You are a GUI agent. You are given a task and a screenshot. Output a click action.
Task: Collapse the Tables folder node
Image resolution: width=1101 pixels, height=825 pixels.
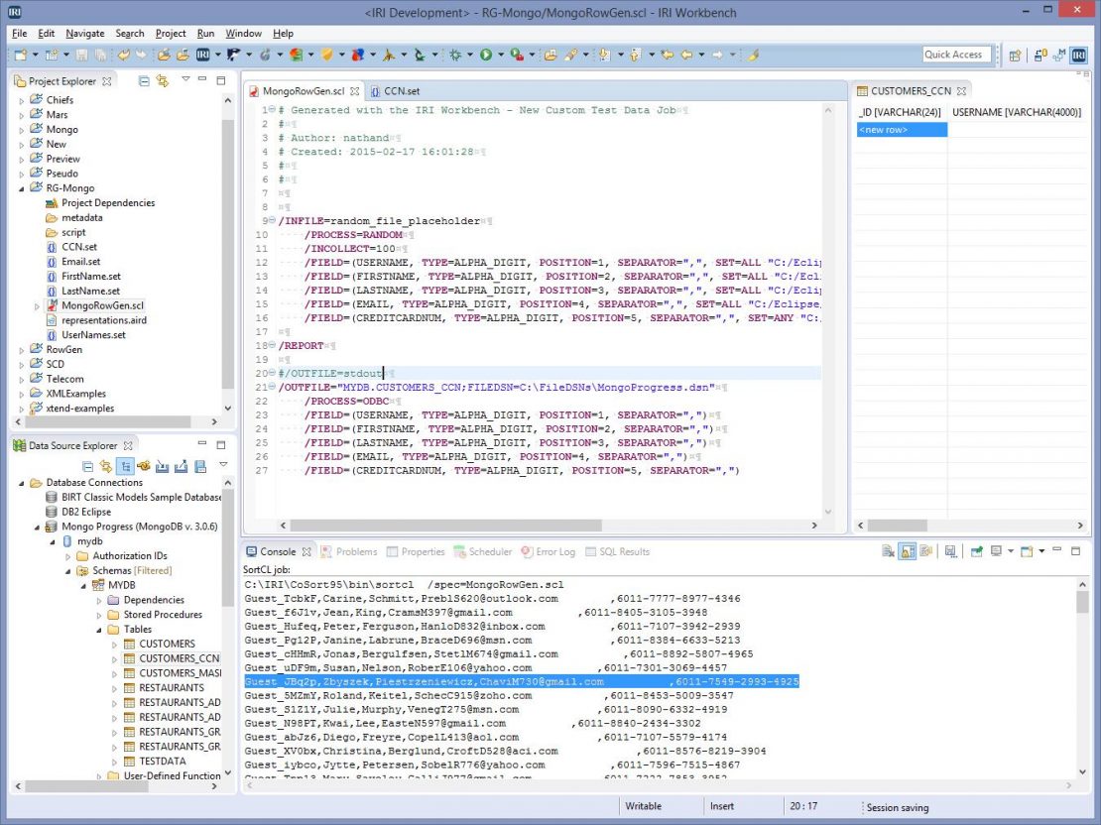click(x=99, y=630)
